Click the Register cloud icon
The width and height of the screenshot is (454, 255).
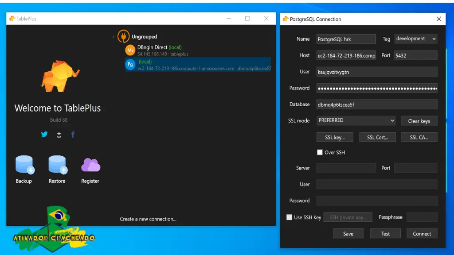pos(90,165)
